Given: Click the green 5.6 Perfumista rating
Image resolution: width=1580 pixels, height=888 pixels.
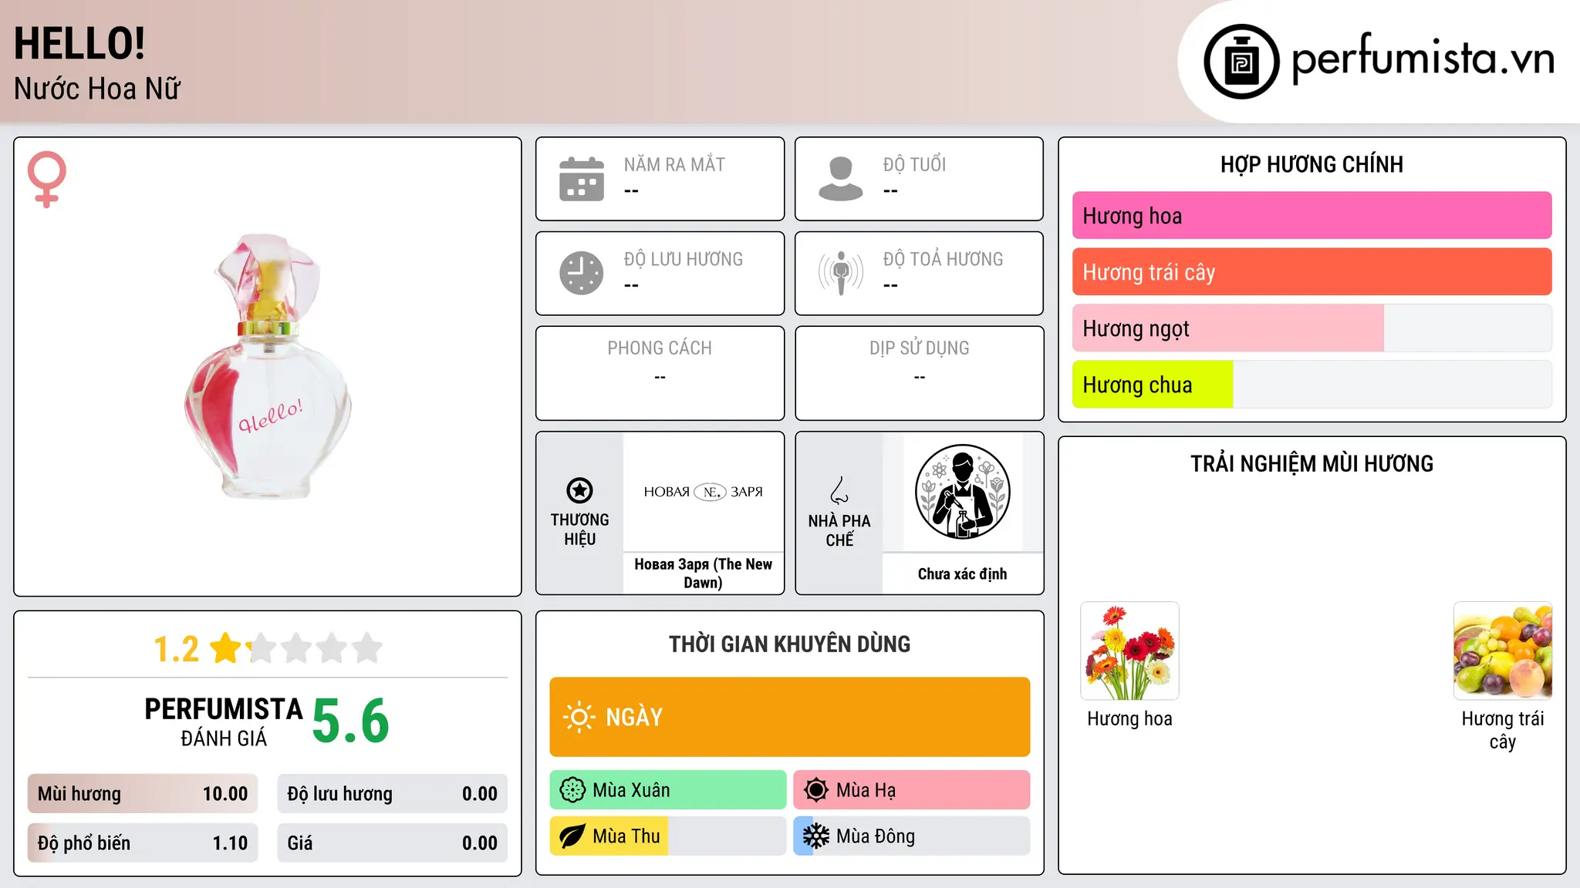Looking at the screenshot, I should click(350, 721).
